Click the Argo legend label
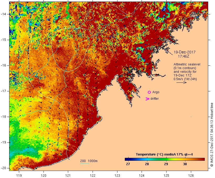 pyautogui.click(x=156, y=92)
